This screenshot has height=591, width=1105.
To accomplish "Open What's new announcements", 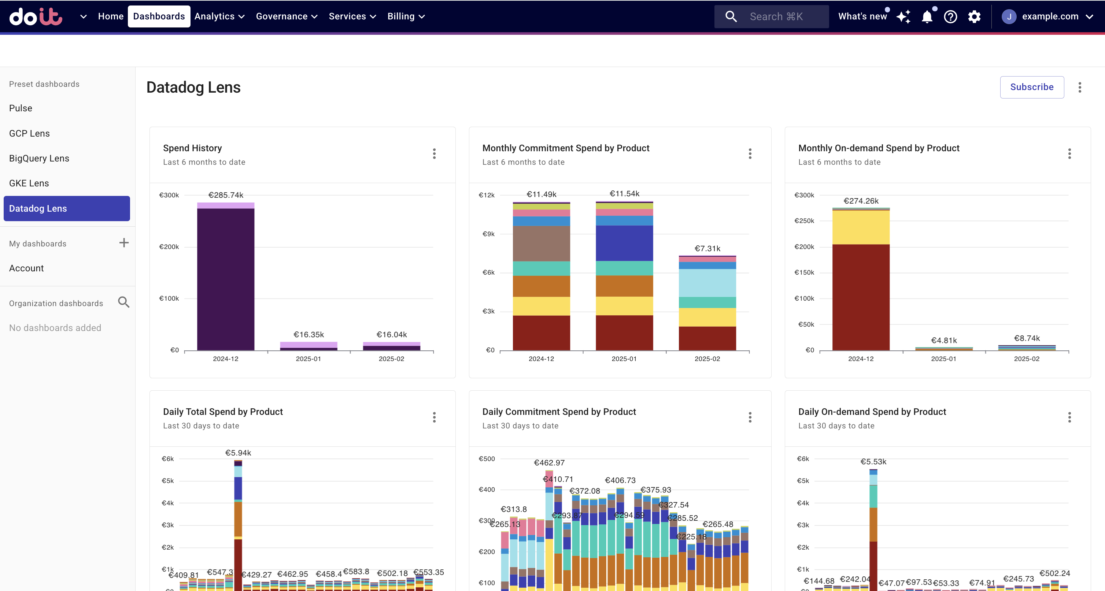I will 862,16.
